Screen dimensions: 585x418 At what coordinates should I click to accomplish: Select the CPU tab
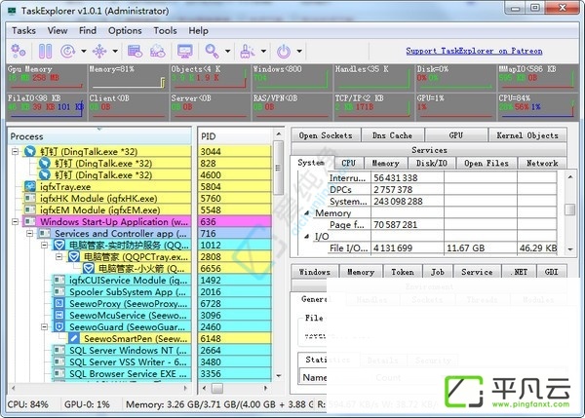348,163
